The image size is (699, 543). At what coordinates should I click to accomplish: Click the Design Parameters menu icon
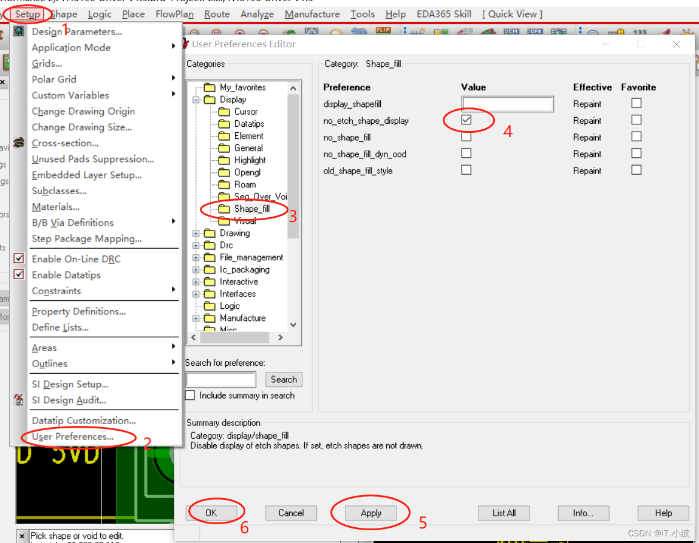[19, 32]
